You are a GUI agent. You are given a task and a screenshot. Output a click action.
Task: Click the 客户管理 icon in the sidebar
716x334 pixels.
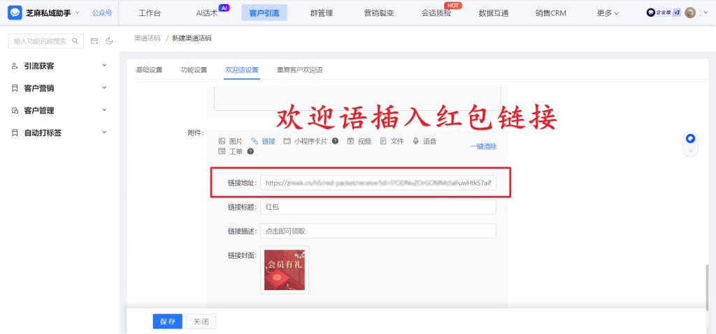tap(15, 110)
